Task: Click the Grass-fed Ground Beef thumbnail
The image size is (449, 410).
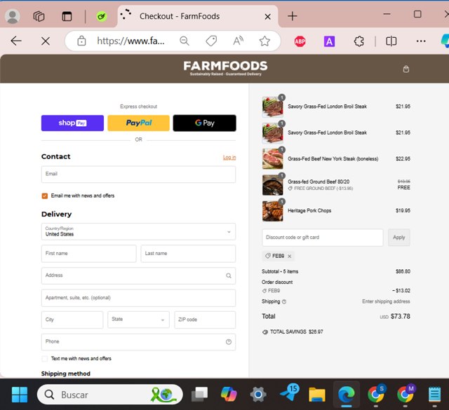Action: point(273,185)
